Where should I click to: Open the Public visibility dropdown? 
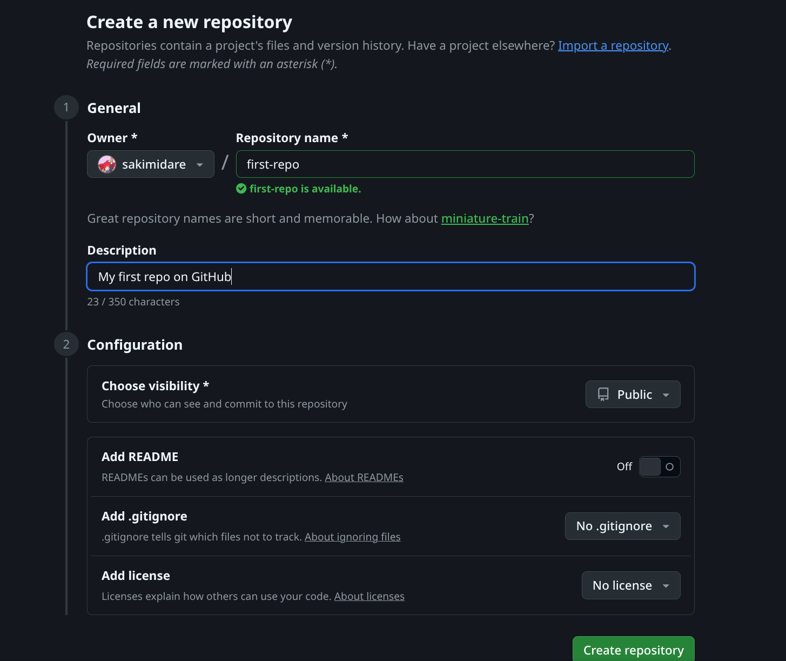[x=633, y=395]
